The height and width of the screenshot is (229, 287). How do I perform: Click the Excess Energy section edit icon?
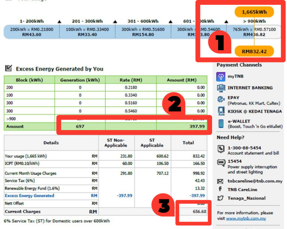pos(8,68)
